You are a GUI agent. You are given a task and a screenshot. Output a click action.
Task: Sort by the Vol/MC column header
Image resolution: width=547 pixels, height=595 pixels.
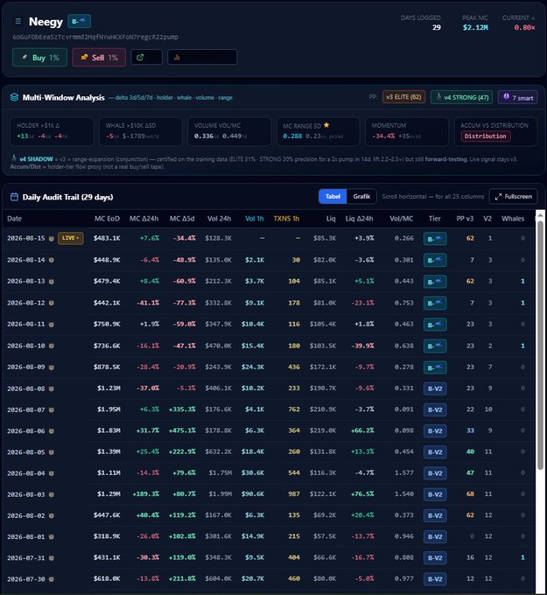pos(402,219)
